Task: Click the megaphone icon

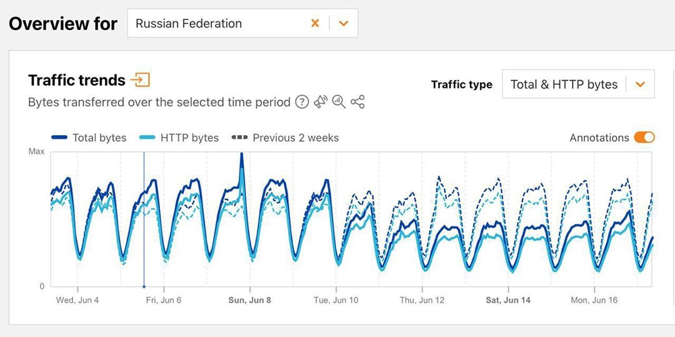Action: pyautogui.click(x=321, y=102)
